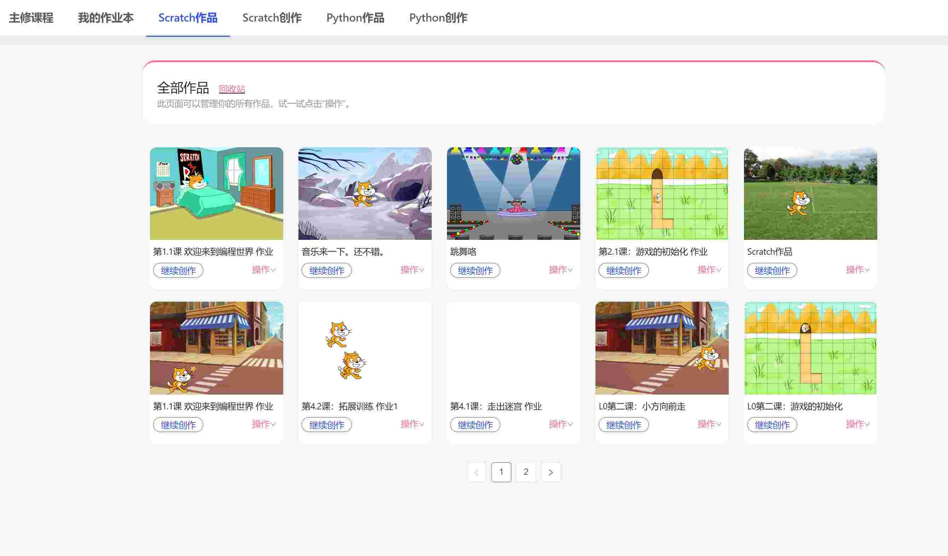The height and width of the screenshot is (556, 948).
Task: Open the 回收站 recycle bin link
Action: coord(232,89)
